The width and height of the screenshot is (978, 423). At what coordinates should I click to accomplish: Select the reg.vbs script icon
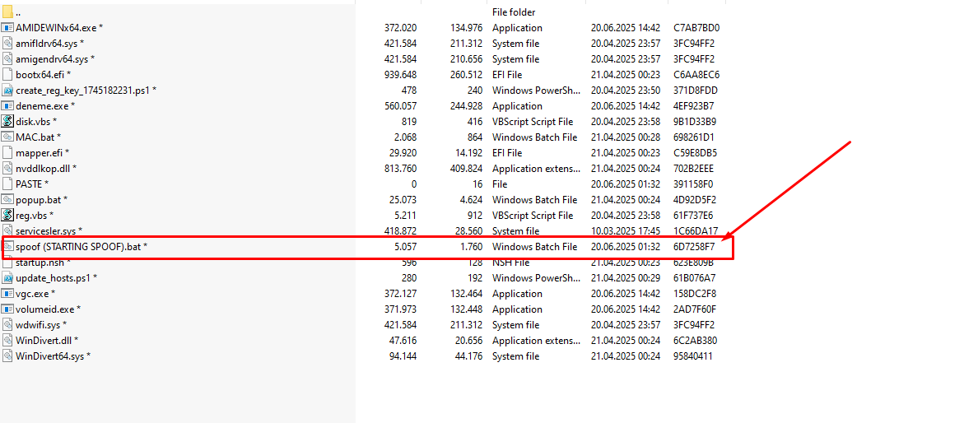8,216
